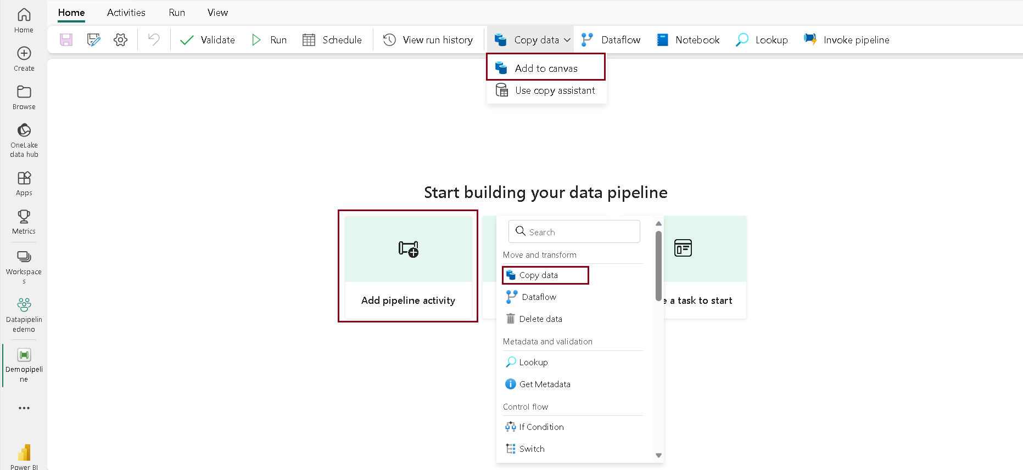Click the sidebar more options ellipsis
This screenshot has height=470, width=1023.
(x=24, y=408)
